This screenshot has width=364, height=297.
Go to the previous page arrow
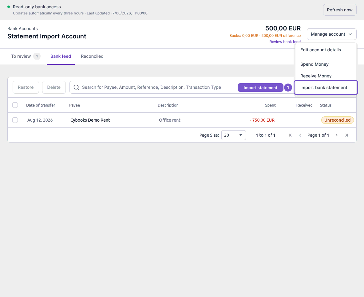click(300, 135)
